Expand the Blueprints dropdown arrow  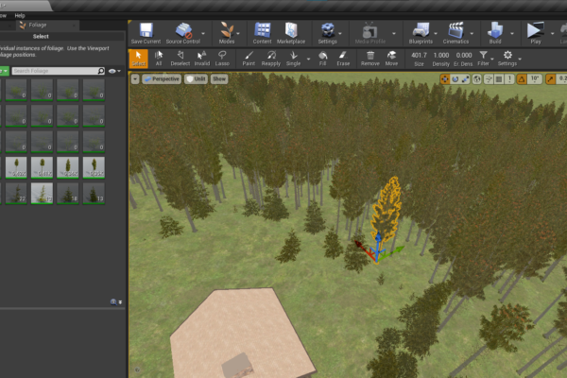click(436, 33)
